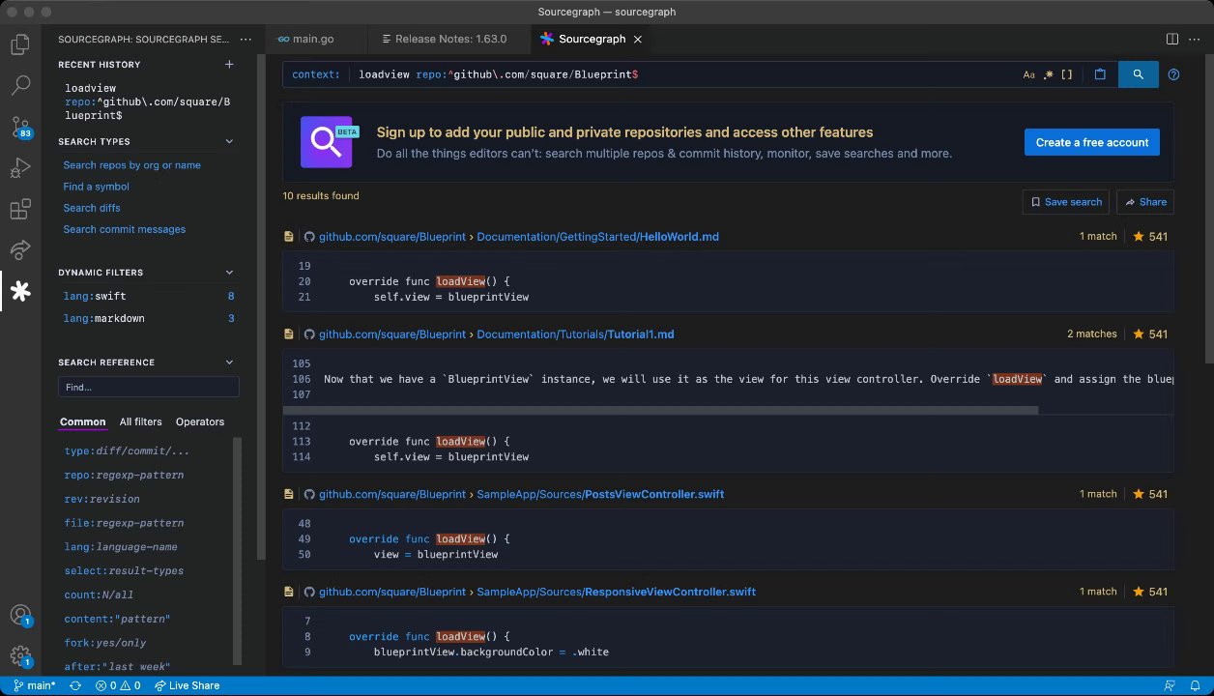Open the notifications bell in status bar
The height and width of the screenshot is (696, 1214).
pos(1196,685)
